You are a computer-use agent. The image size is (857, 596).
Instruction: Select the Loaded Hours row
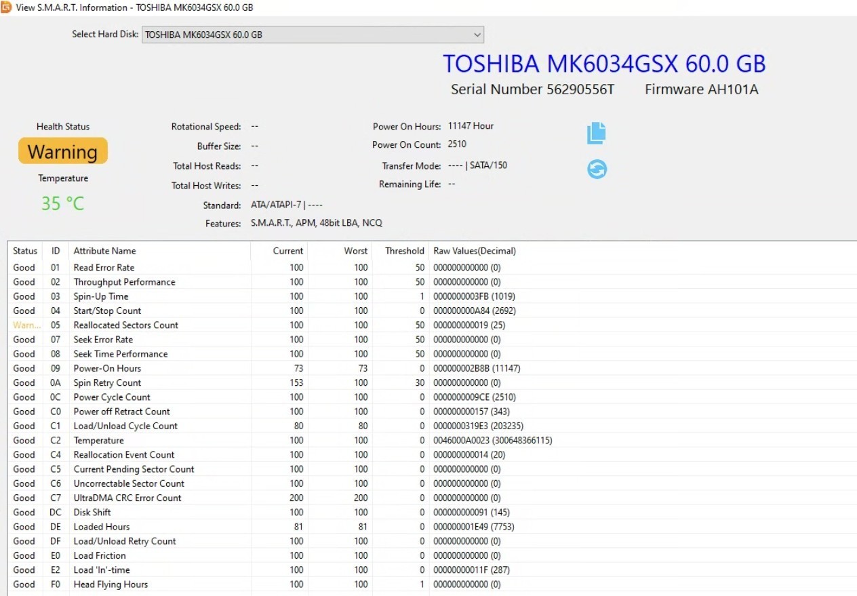(x=433, y=527)
